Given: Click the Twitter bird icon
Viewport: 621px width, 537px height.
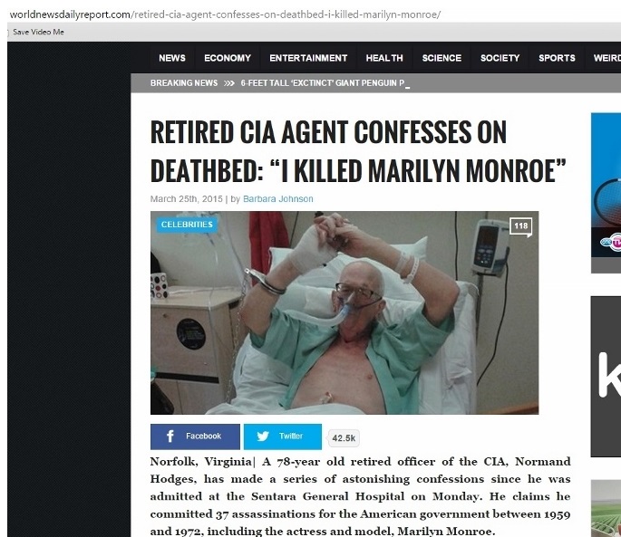Looking at the screenshot, I should click(x=263, y=436).
